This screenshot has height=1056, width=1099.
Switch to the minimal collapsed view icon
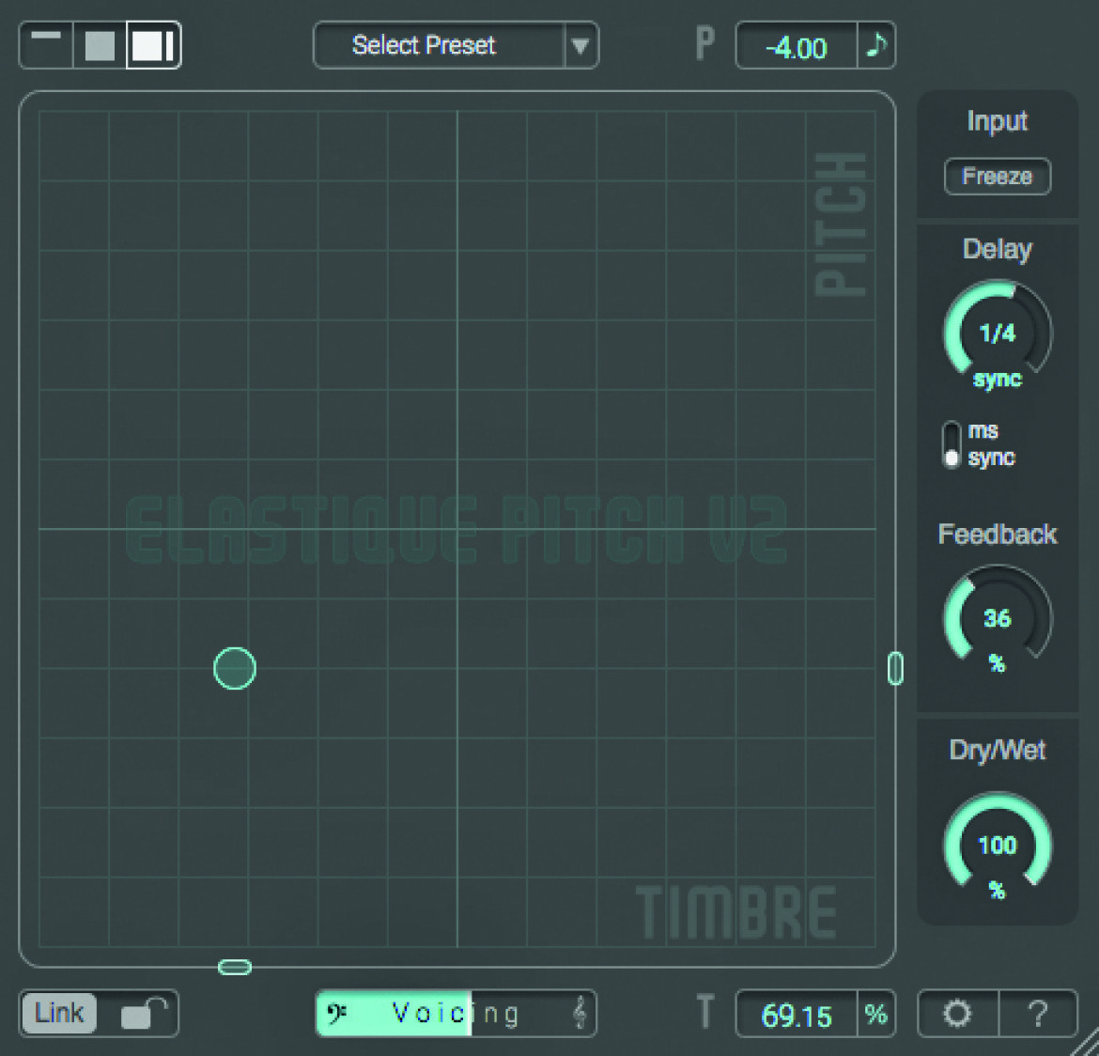click(46, 45)
